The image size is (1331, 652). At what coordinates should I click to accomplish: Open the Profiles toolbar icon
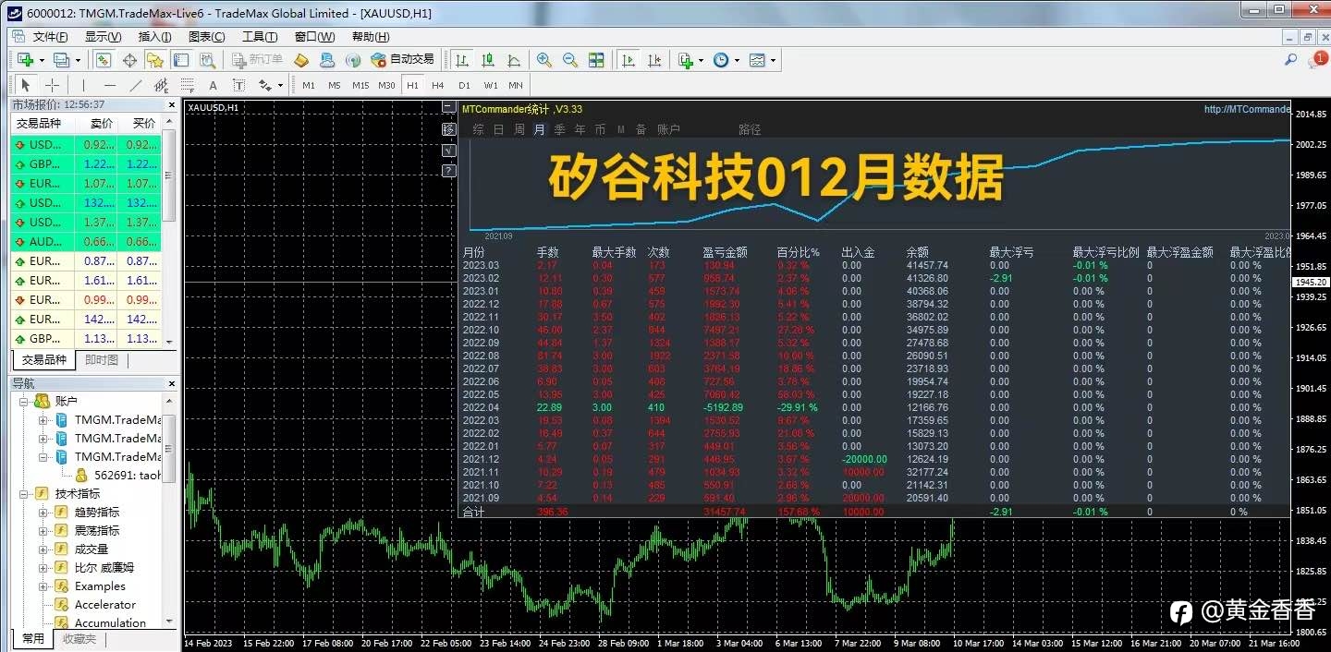(62, 60)
